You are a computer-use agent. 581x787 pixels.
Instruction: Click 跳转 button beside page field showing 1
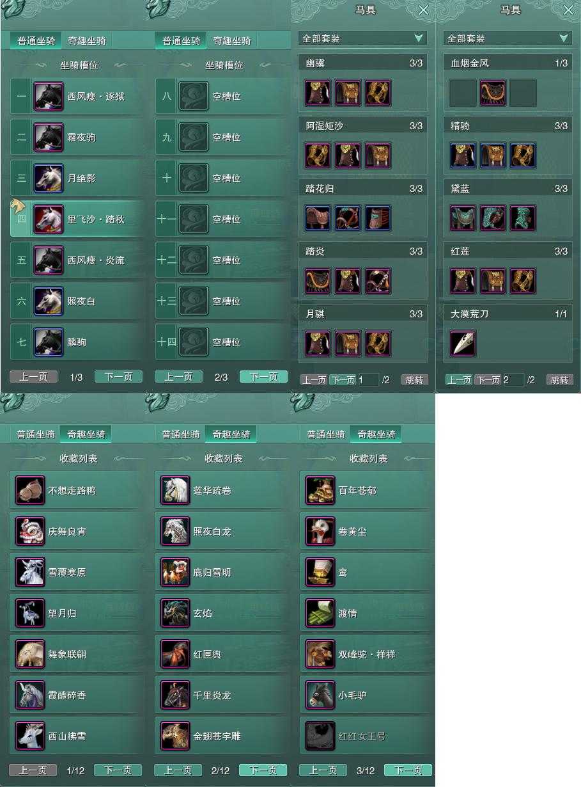(415, 379)
